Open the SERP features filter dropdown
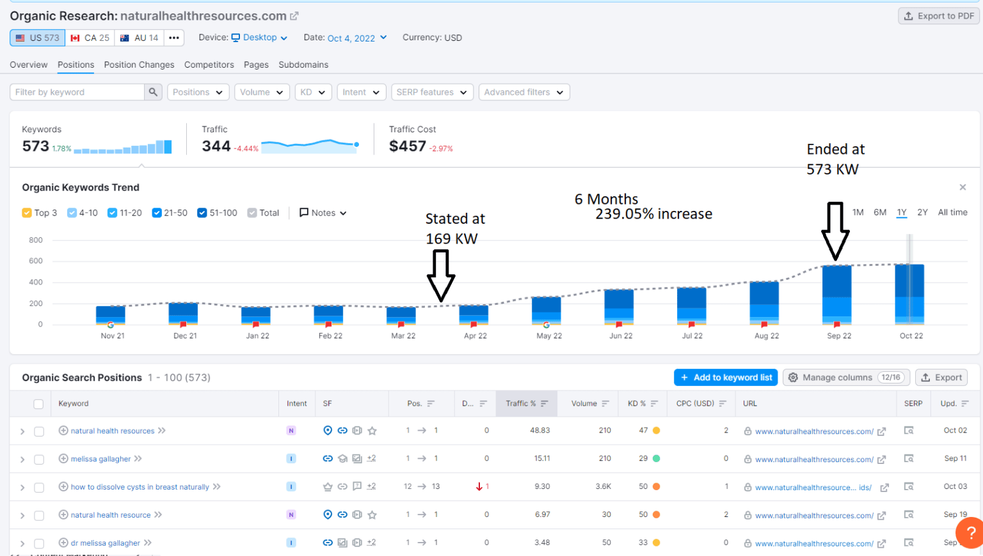Image resolution: width=983 pixels, height=556 pixels. click(432, 92)
